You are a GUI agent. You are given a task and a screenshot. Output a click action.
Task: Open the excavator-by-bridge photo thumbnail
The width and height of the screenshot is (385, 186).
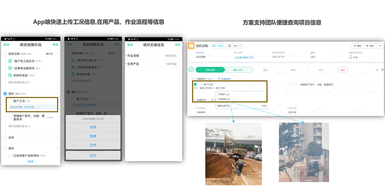tap(233, 154)
